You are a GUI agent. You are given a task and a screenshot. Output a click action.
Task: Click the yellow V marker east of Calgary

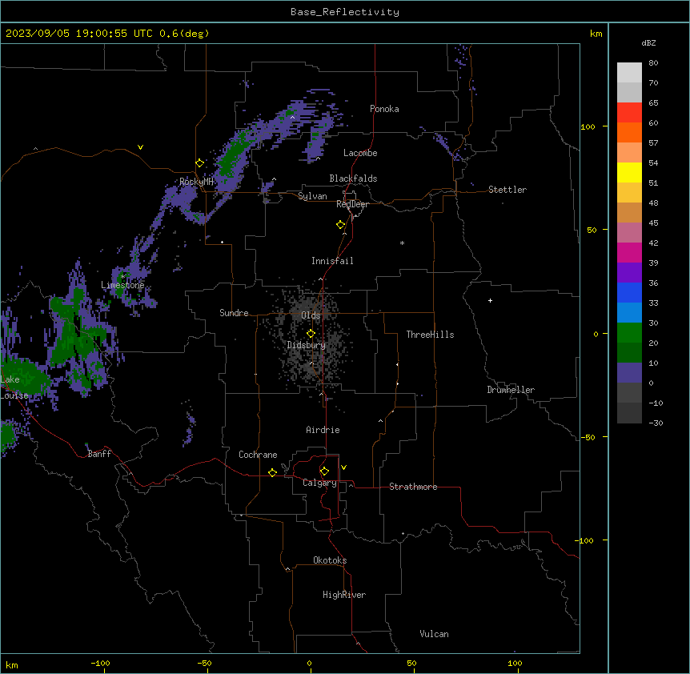pyautogui.click(x=343, y=467)
